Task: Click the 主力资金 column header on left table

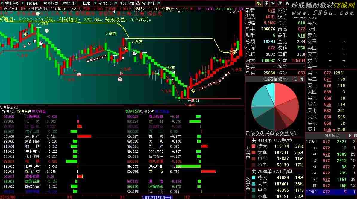Action: [39, 111]
